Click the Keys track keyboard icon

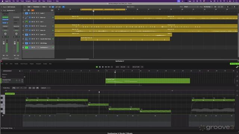coord(27,30)
